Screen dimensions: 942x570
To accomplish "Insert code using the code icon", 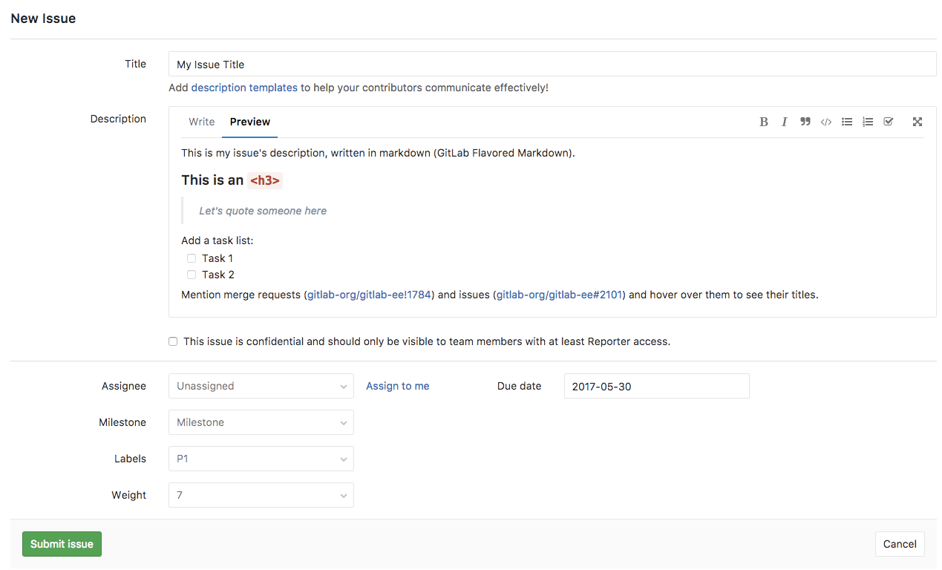I will [x=825, y=122].
